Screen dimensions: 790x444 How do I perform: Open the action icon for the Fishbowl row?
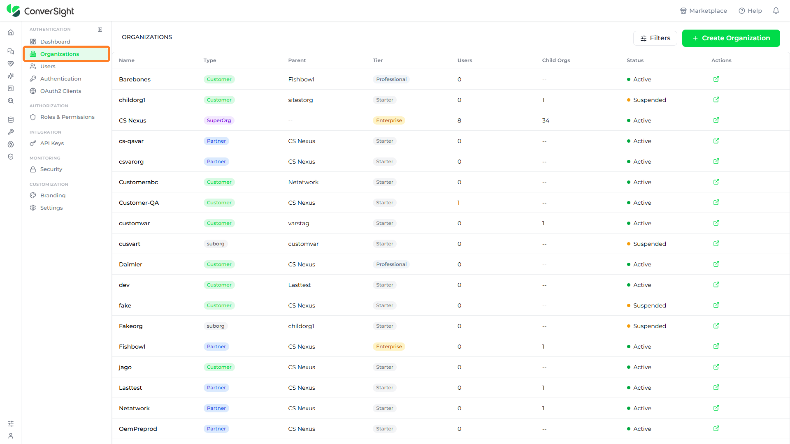click(x=716, y=346)
